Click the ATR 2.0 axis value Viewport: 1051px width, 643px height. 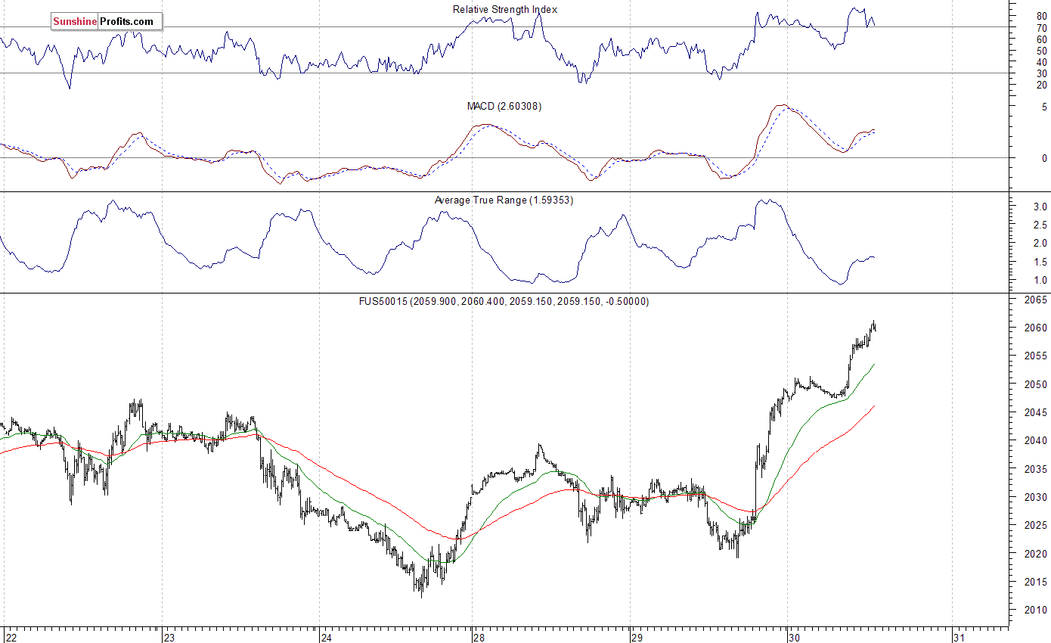point(1040,244)
